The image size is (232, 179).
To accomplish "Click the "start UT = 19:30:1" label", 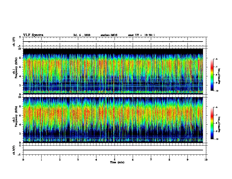I will click(x=141, y=35).
